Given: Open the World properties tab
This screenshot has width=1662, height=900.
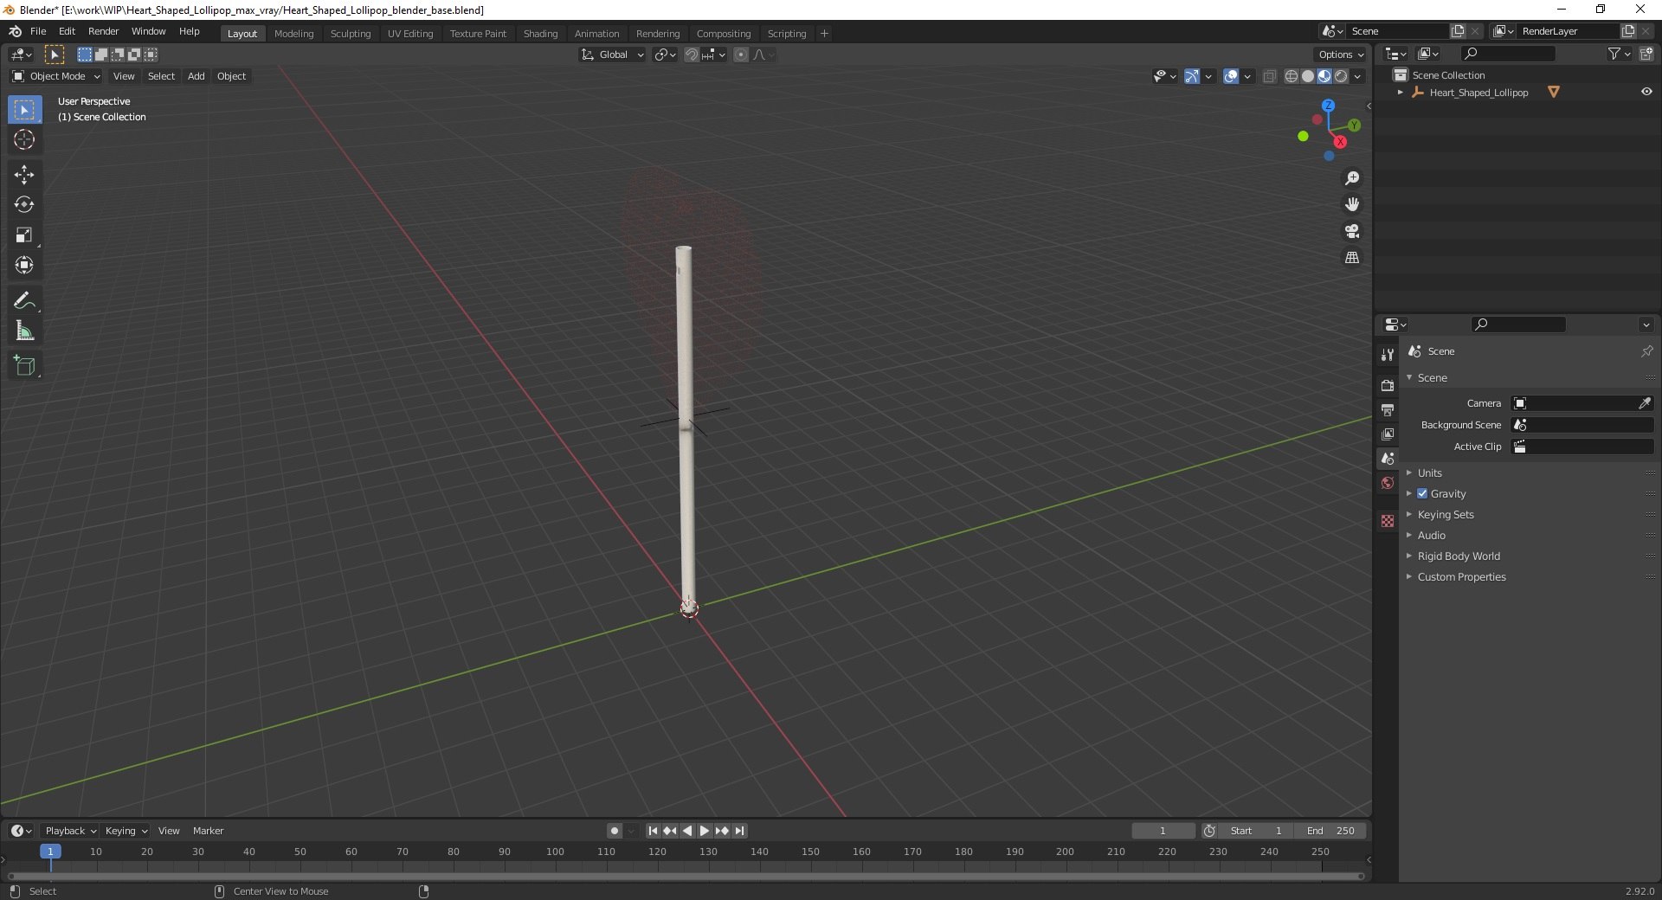Looking at the screenshot, I should (1388, 483).
